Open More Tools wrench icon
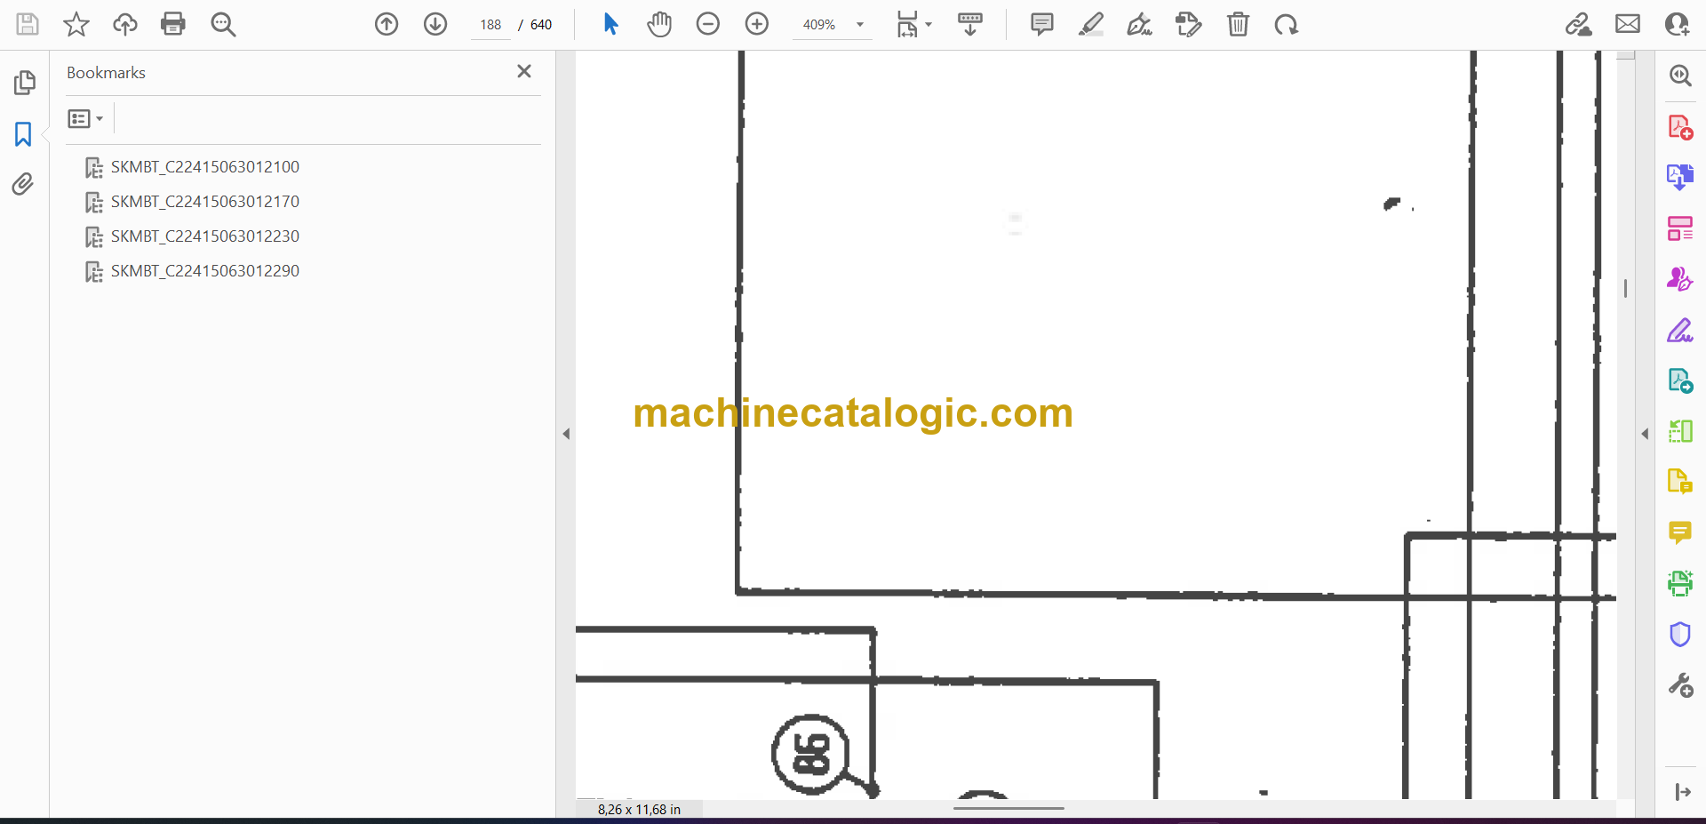Screen dimensions: 1706x824 1680,685
